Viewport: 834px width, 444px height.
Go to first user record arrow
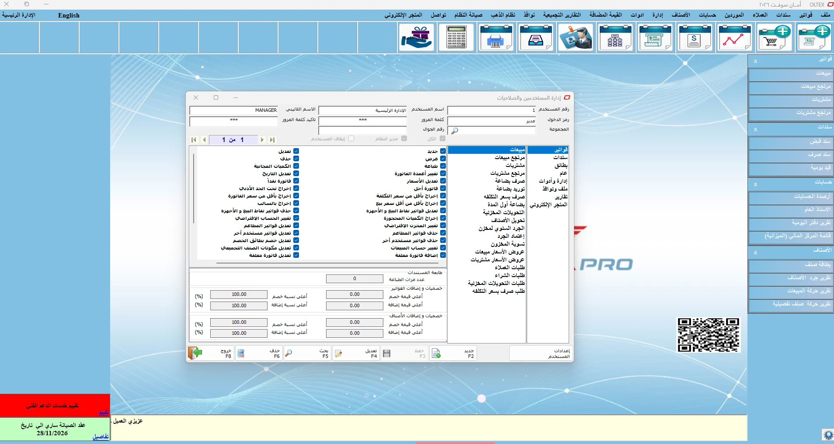[x=194, y=140]
